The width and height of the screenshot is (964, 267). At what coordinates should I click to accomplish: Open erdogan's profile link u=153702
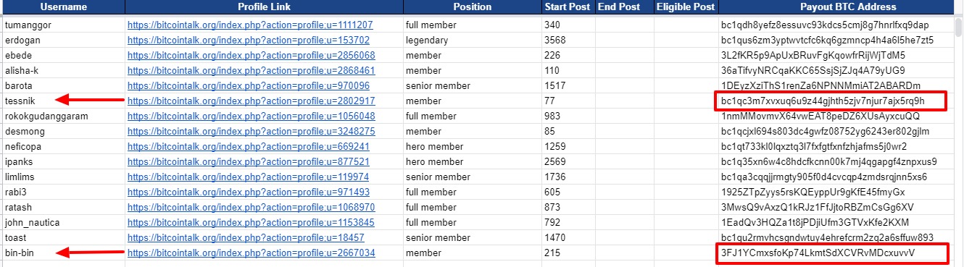[248, 40]
